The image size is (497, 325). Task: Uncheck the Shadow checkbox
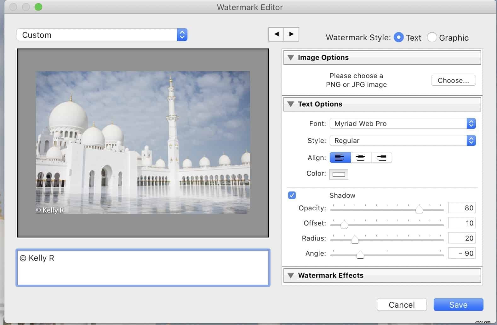(x=292, y=195)
